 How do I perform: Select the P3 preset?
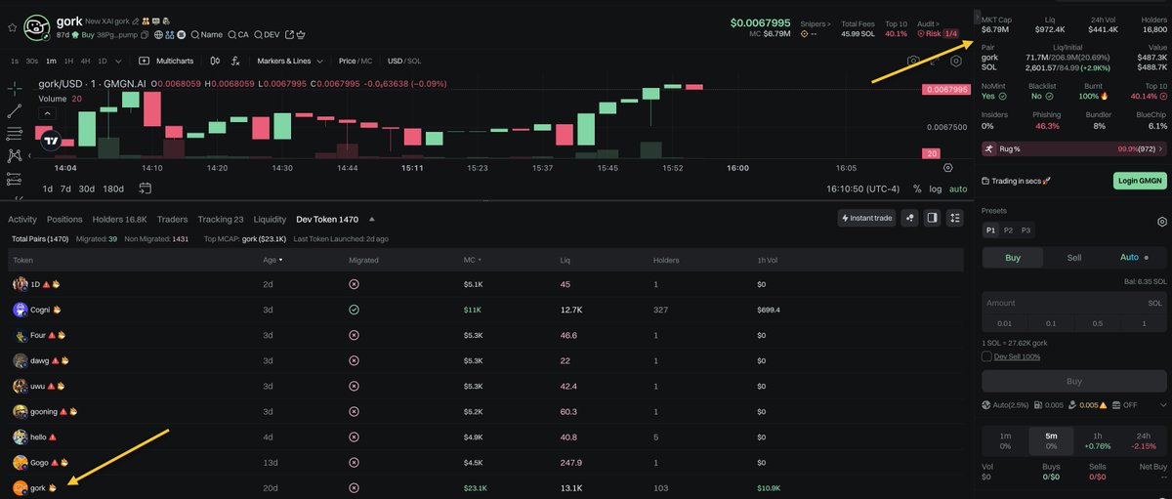(1025, 229)
